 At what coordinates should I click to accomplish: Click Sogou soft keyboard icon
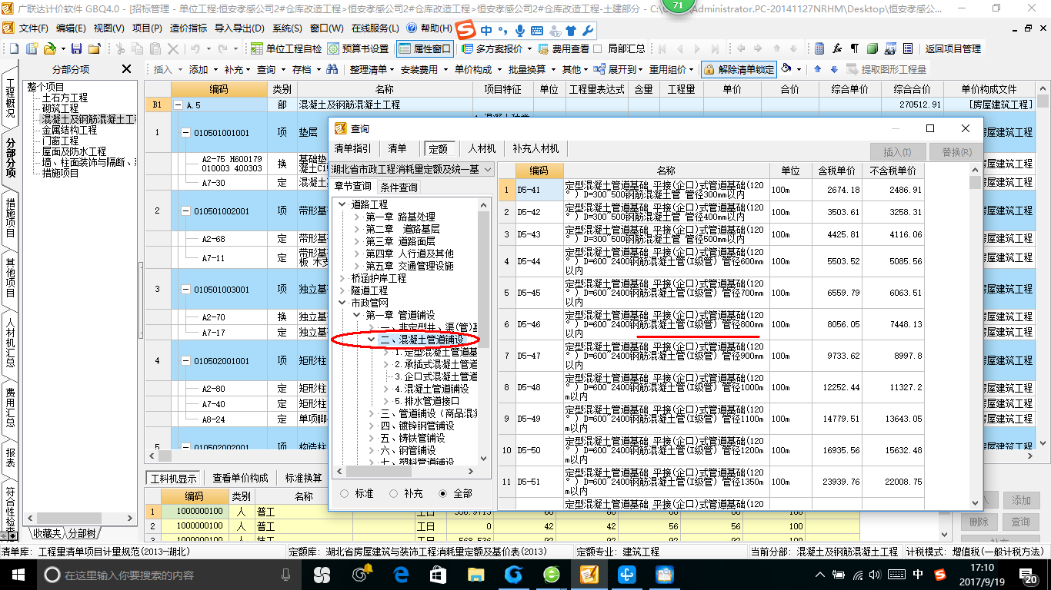pyautogui.click(x=536, y=31)
